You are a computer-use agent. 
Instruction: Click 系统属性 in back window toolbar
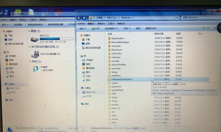(x=18, y=25)
